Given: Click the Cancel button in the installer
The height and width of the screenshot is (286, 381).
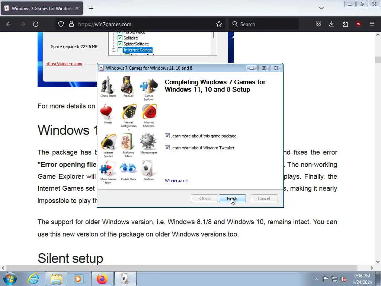Looking at the screenshot, I should [264, 198].
